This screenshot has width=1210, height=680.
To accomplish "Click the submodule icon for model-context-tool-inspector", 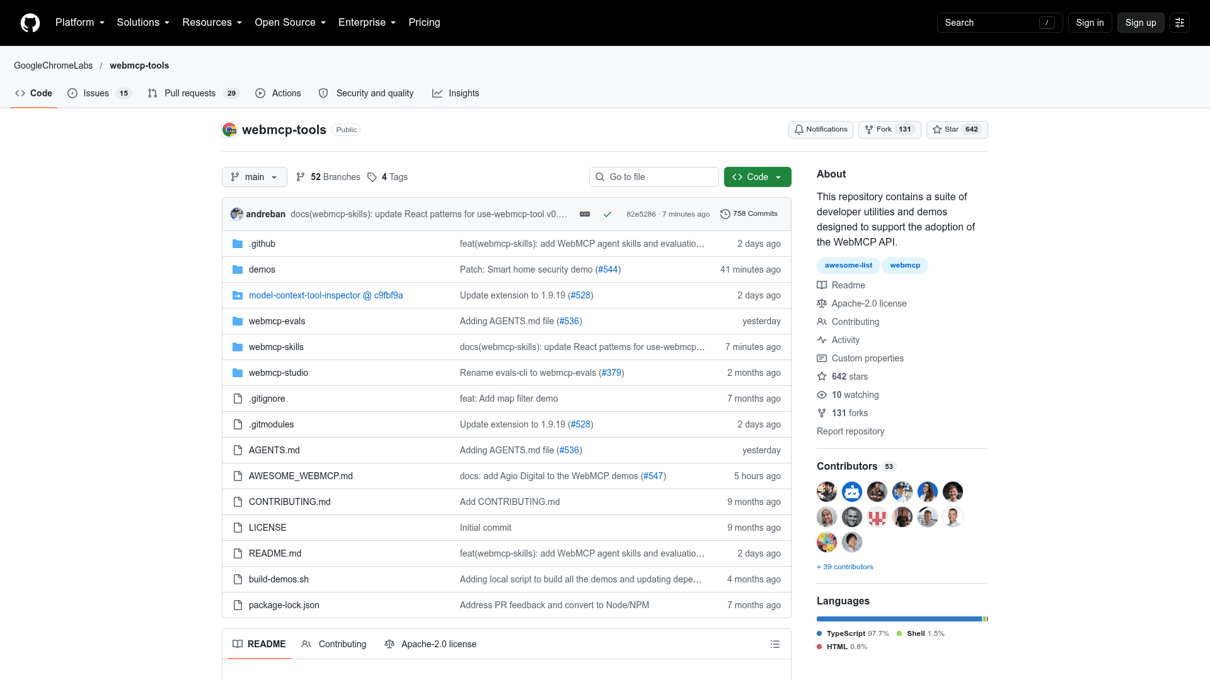I will pyautogui.click(x=238, y=295).
